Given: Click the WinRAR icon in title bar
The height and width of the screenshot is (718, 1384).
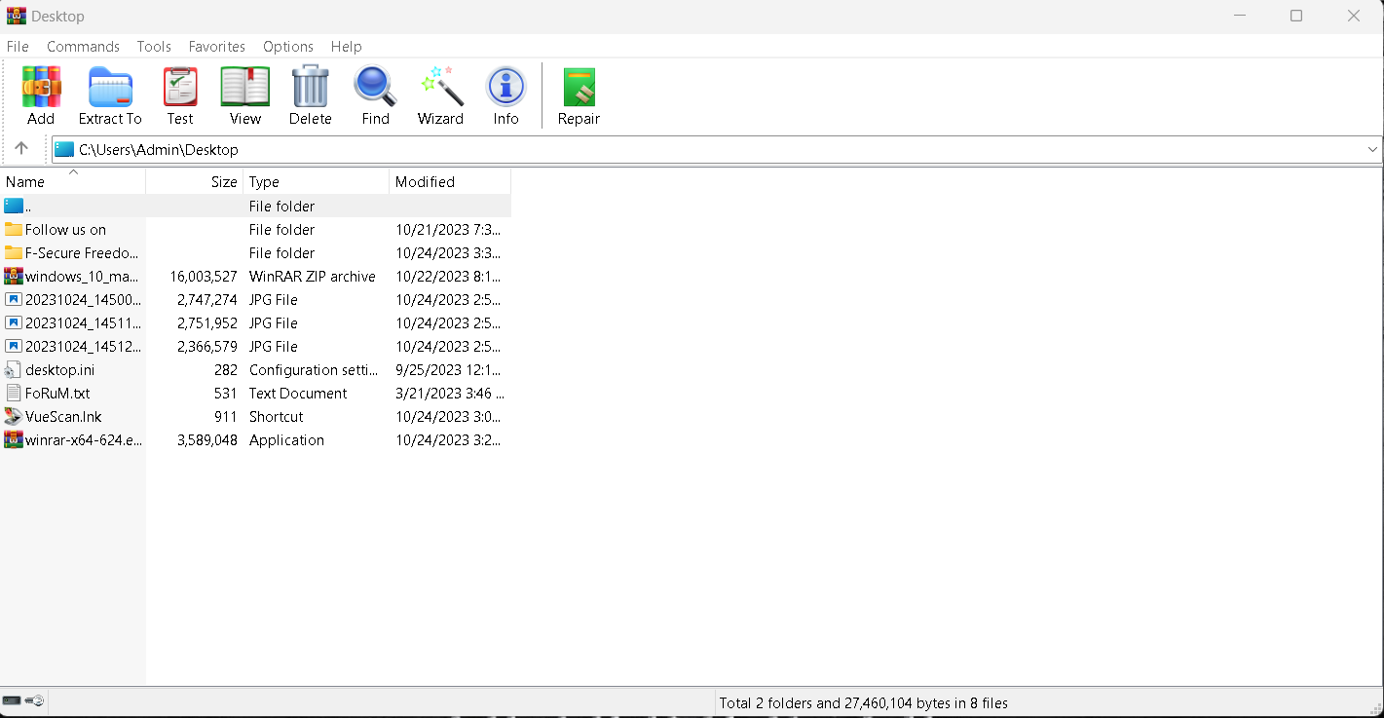Looking at the screenshot, I should click(x=16, y=16).
